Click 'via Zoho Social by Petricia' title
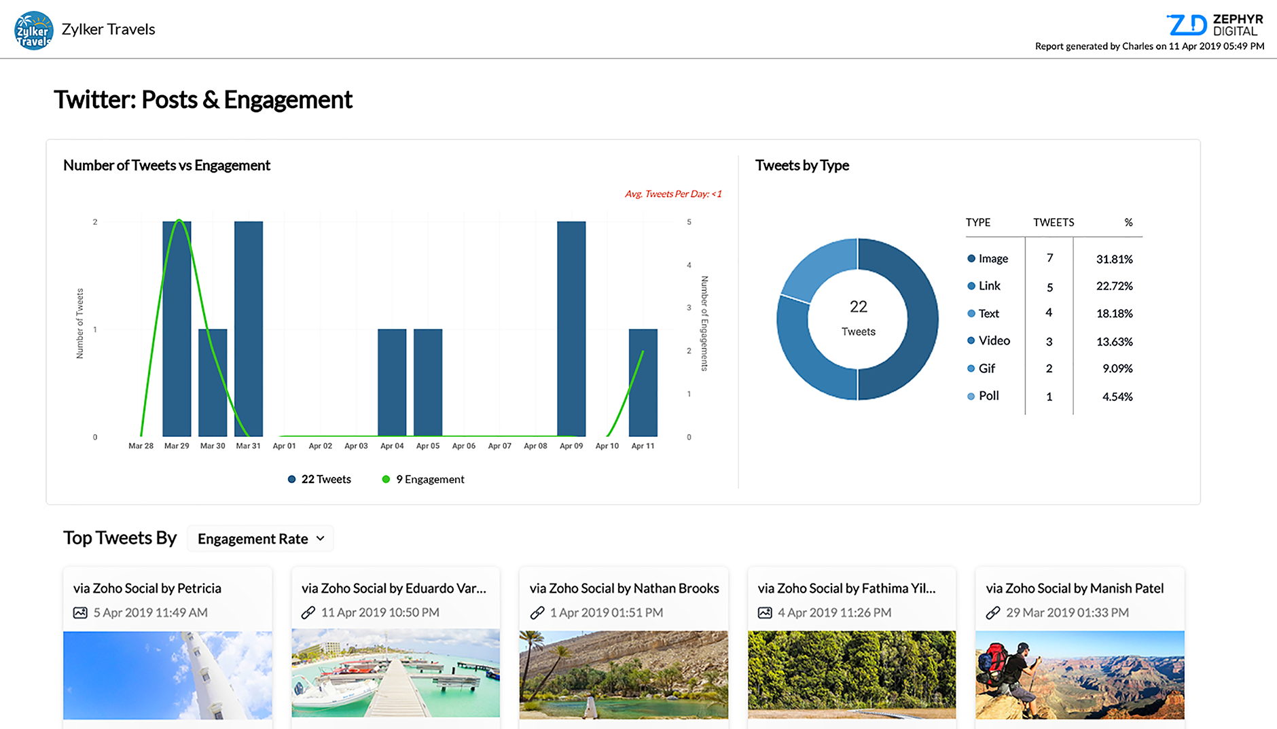Viewport: 1277px width, 729px height. (147, 588)
